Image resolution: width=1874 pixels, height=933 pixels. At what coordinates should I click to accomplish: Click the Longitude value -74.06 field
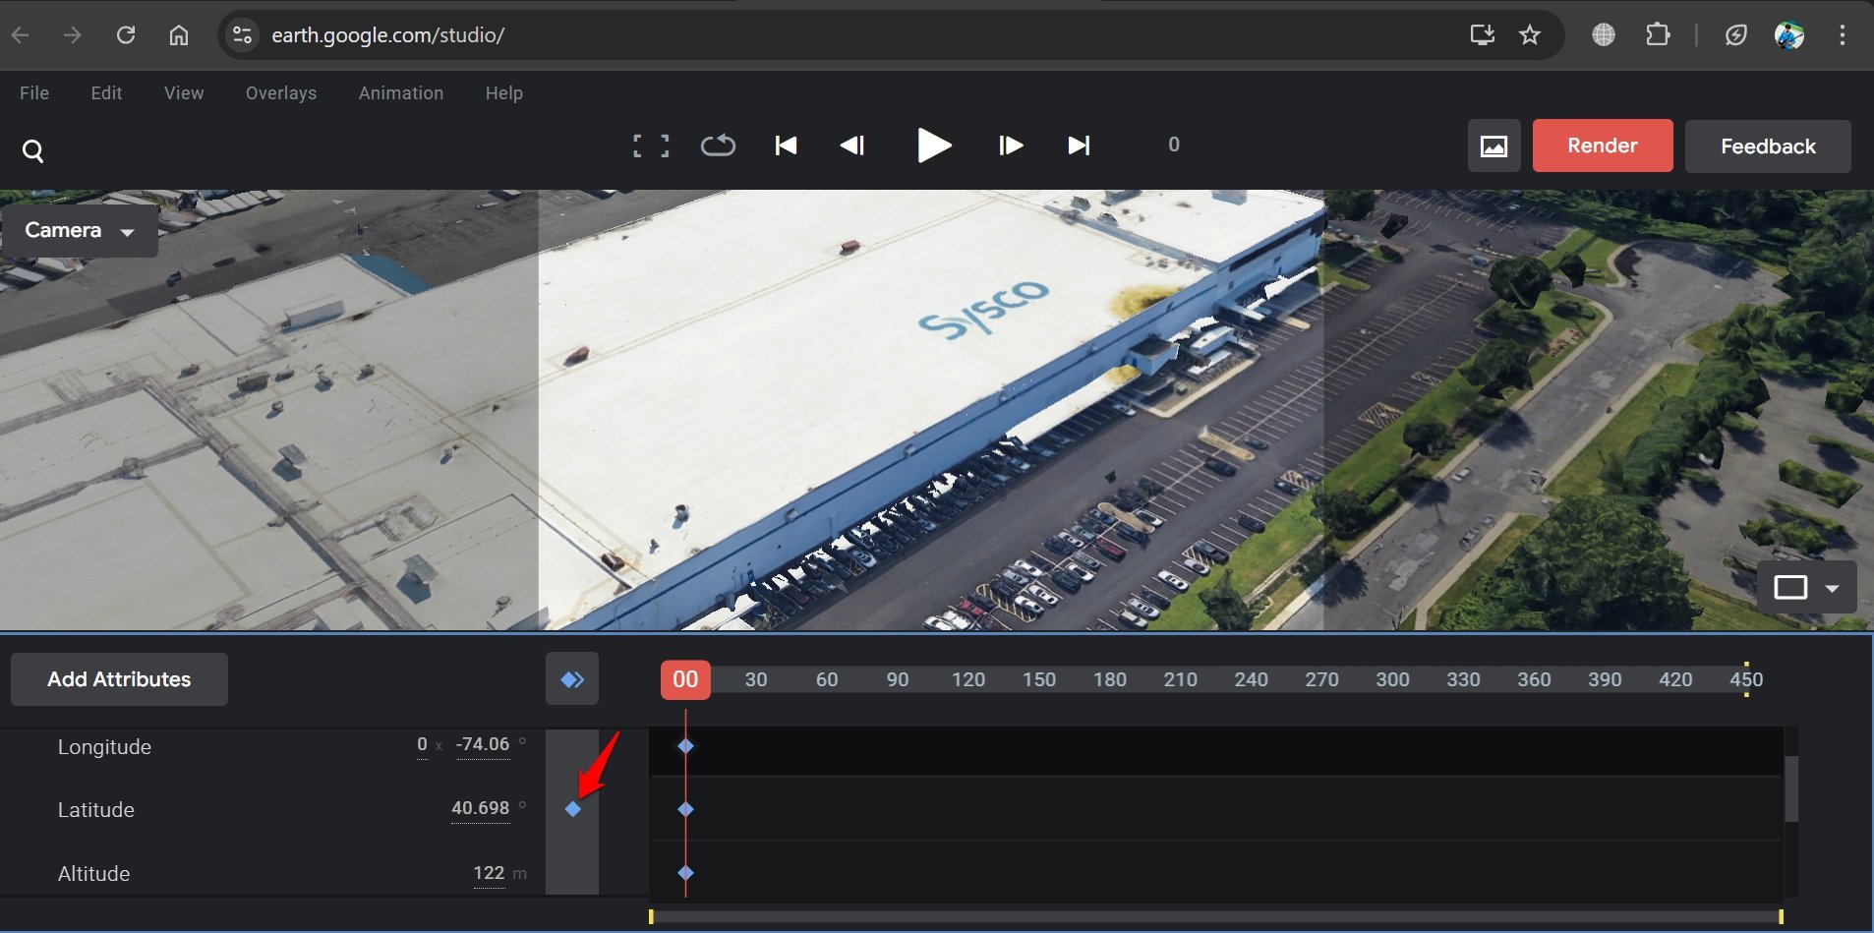tap(483, 744)
